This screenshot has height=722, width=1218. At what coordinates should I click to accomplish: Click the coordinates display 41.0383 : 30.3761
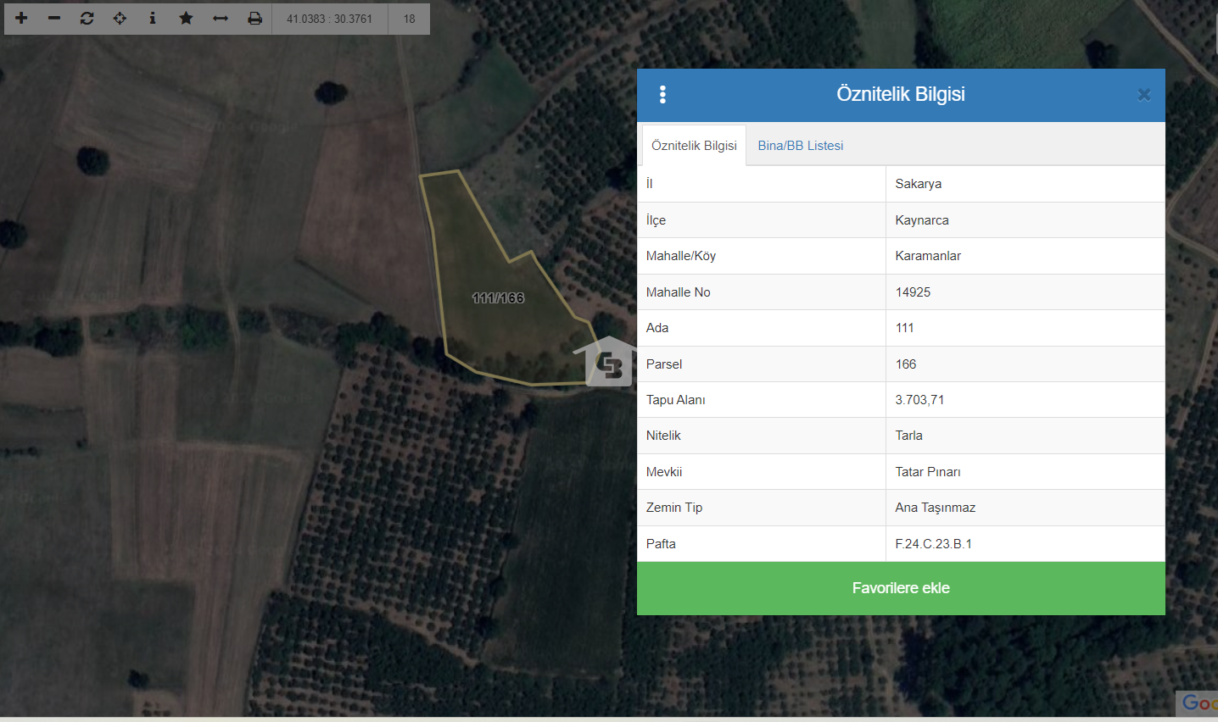(329, 19)
